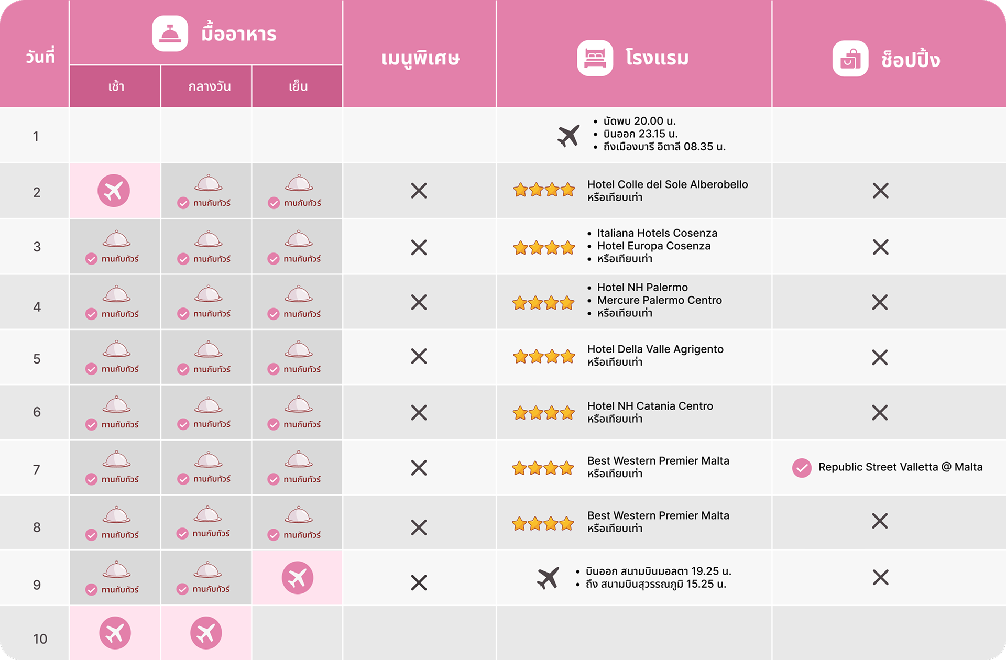Click the day 3 breakfast tour-meal checkmark
The height and width of the screenshot is (660, 1006).
point(92,259)
